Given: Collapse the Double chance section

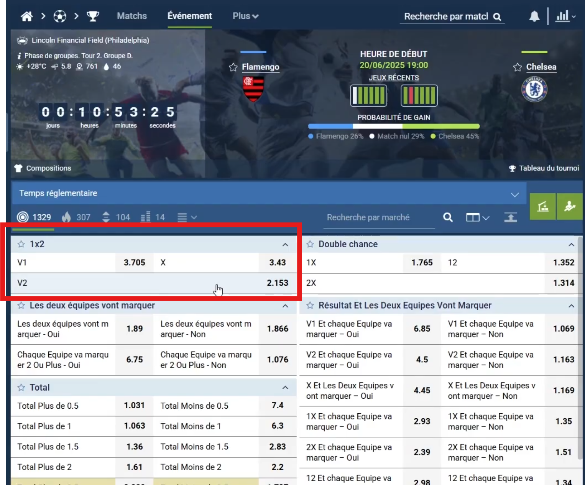Looking at the screenshot, I should (571, 245).
